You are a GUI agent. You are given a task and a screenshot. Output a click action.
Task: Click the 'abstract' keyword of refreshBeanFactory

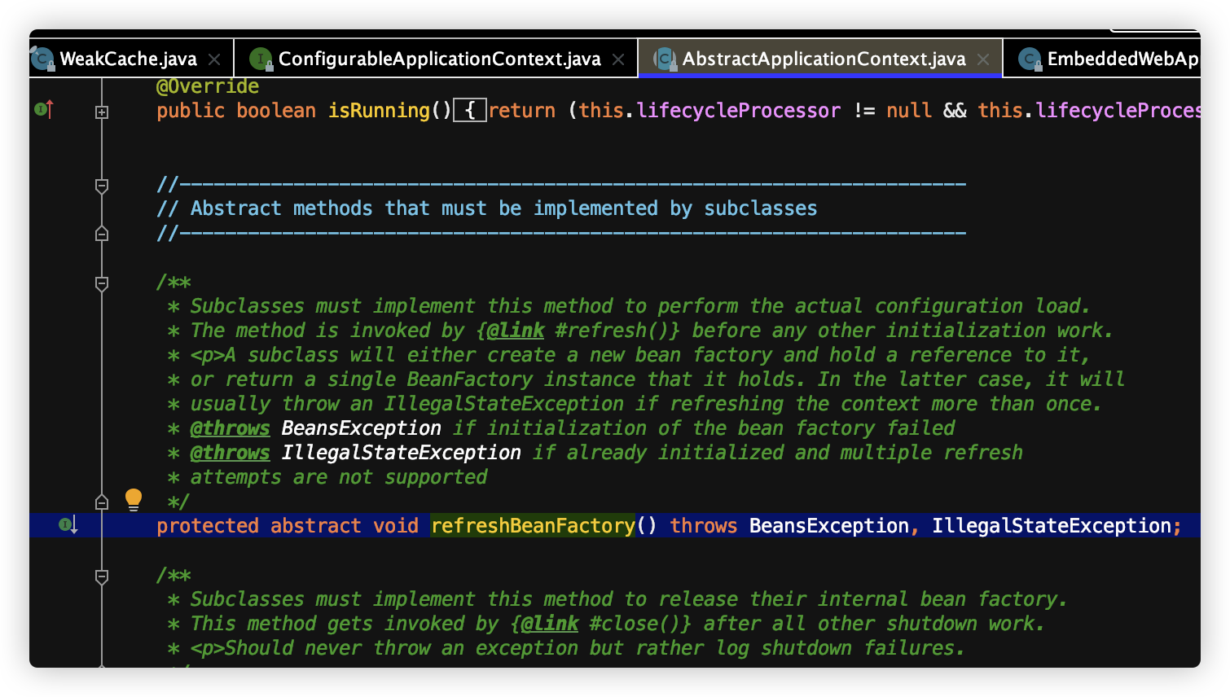pos(316,526)
